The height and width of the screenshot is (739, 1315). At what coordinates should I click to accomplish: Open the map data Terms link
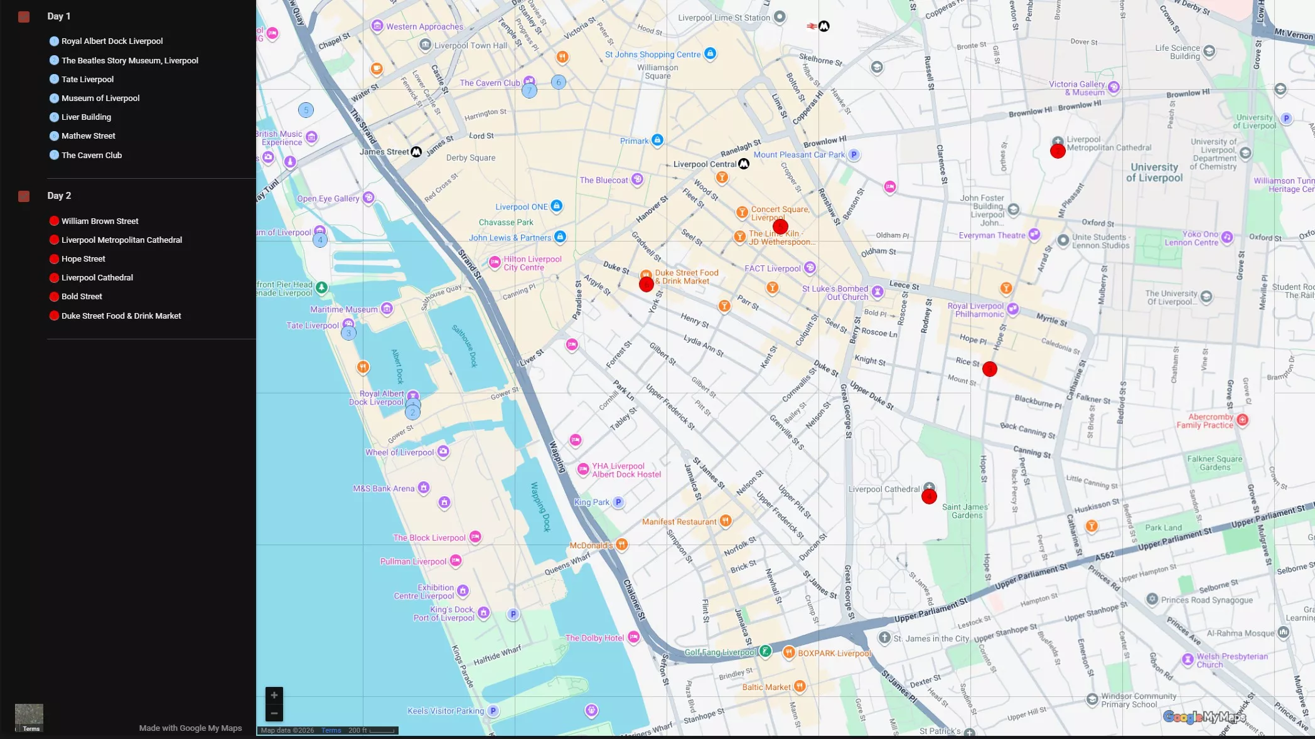[331, 731]
